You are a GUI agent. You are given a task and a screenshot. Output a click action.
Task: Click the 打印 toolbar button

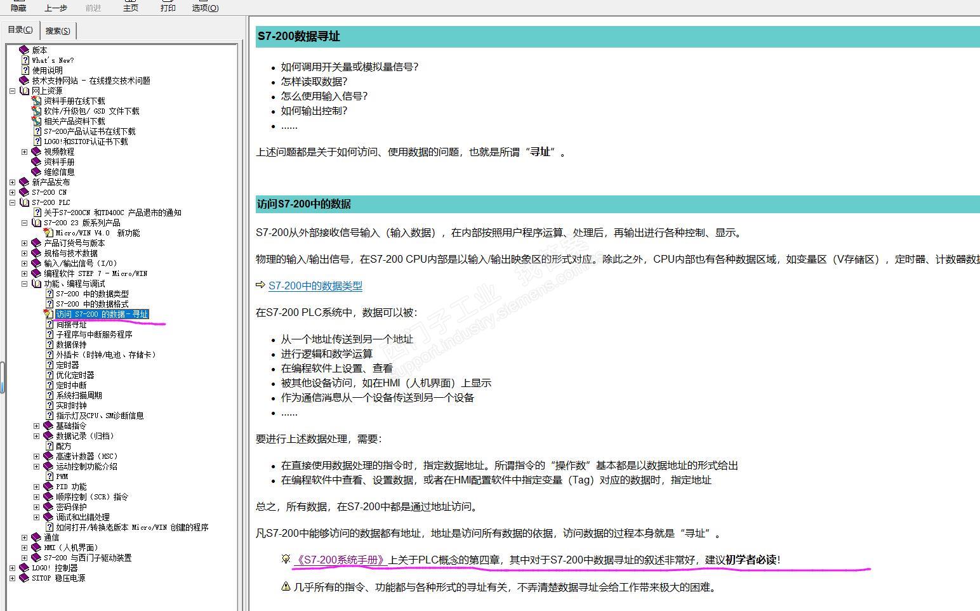(168, 8)
